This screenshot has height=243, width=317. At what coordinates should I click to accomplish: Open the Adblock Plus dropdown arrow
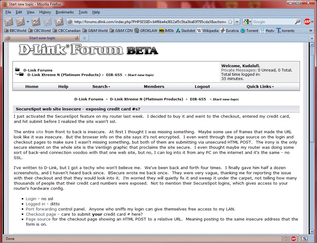[x=312, y=22]
